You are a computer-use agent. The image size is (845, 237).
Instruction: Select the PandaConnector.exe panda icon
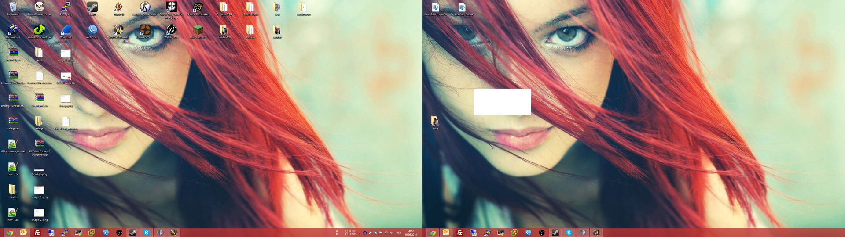pos(39,7)
